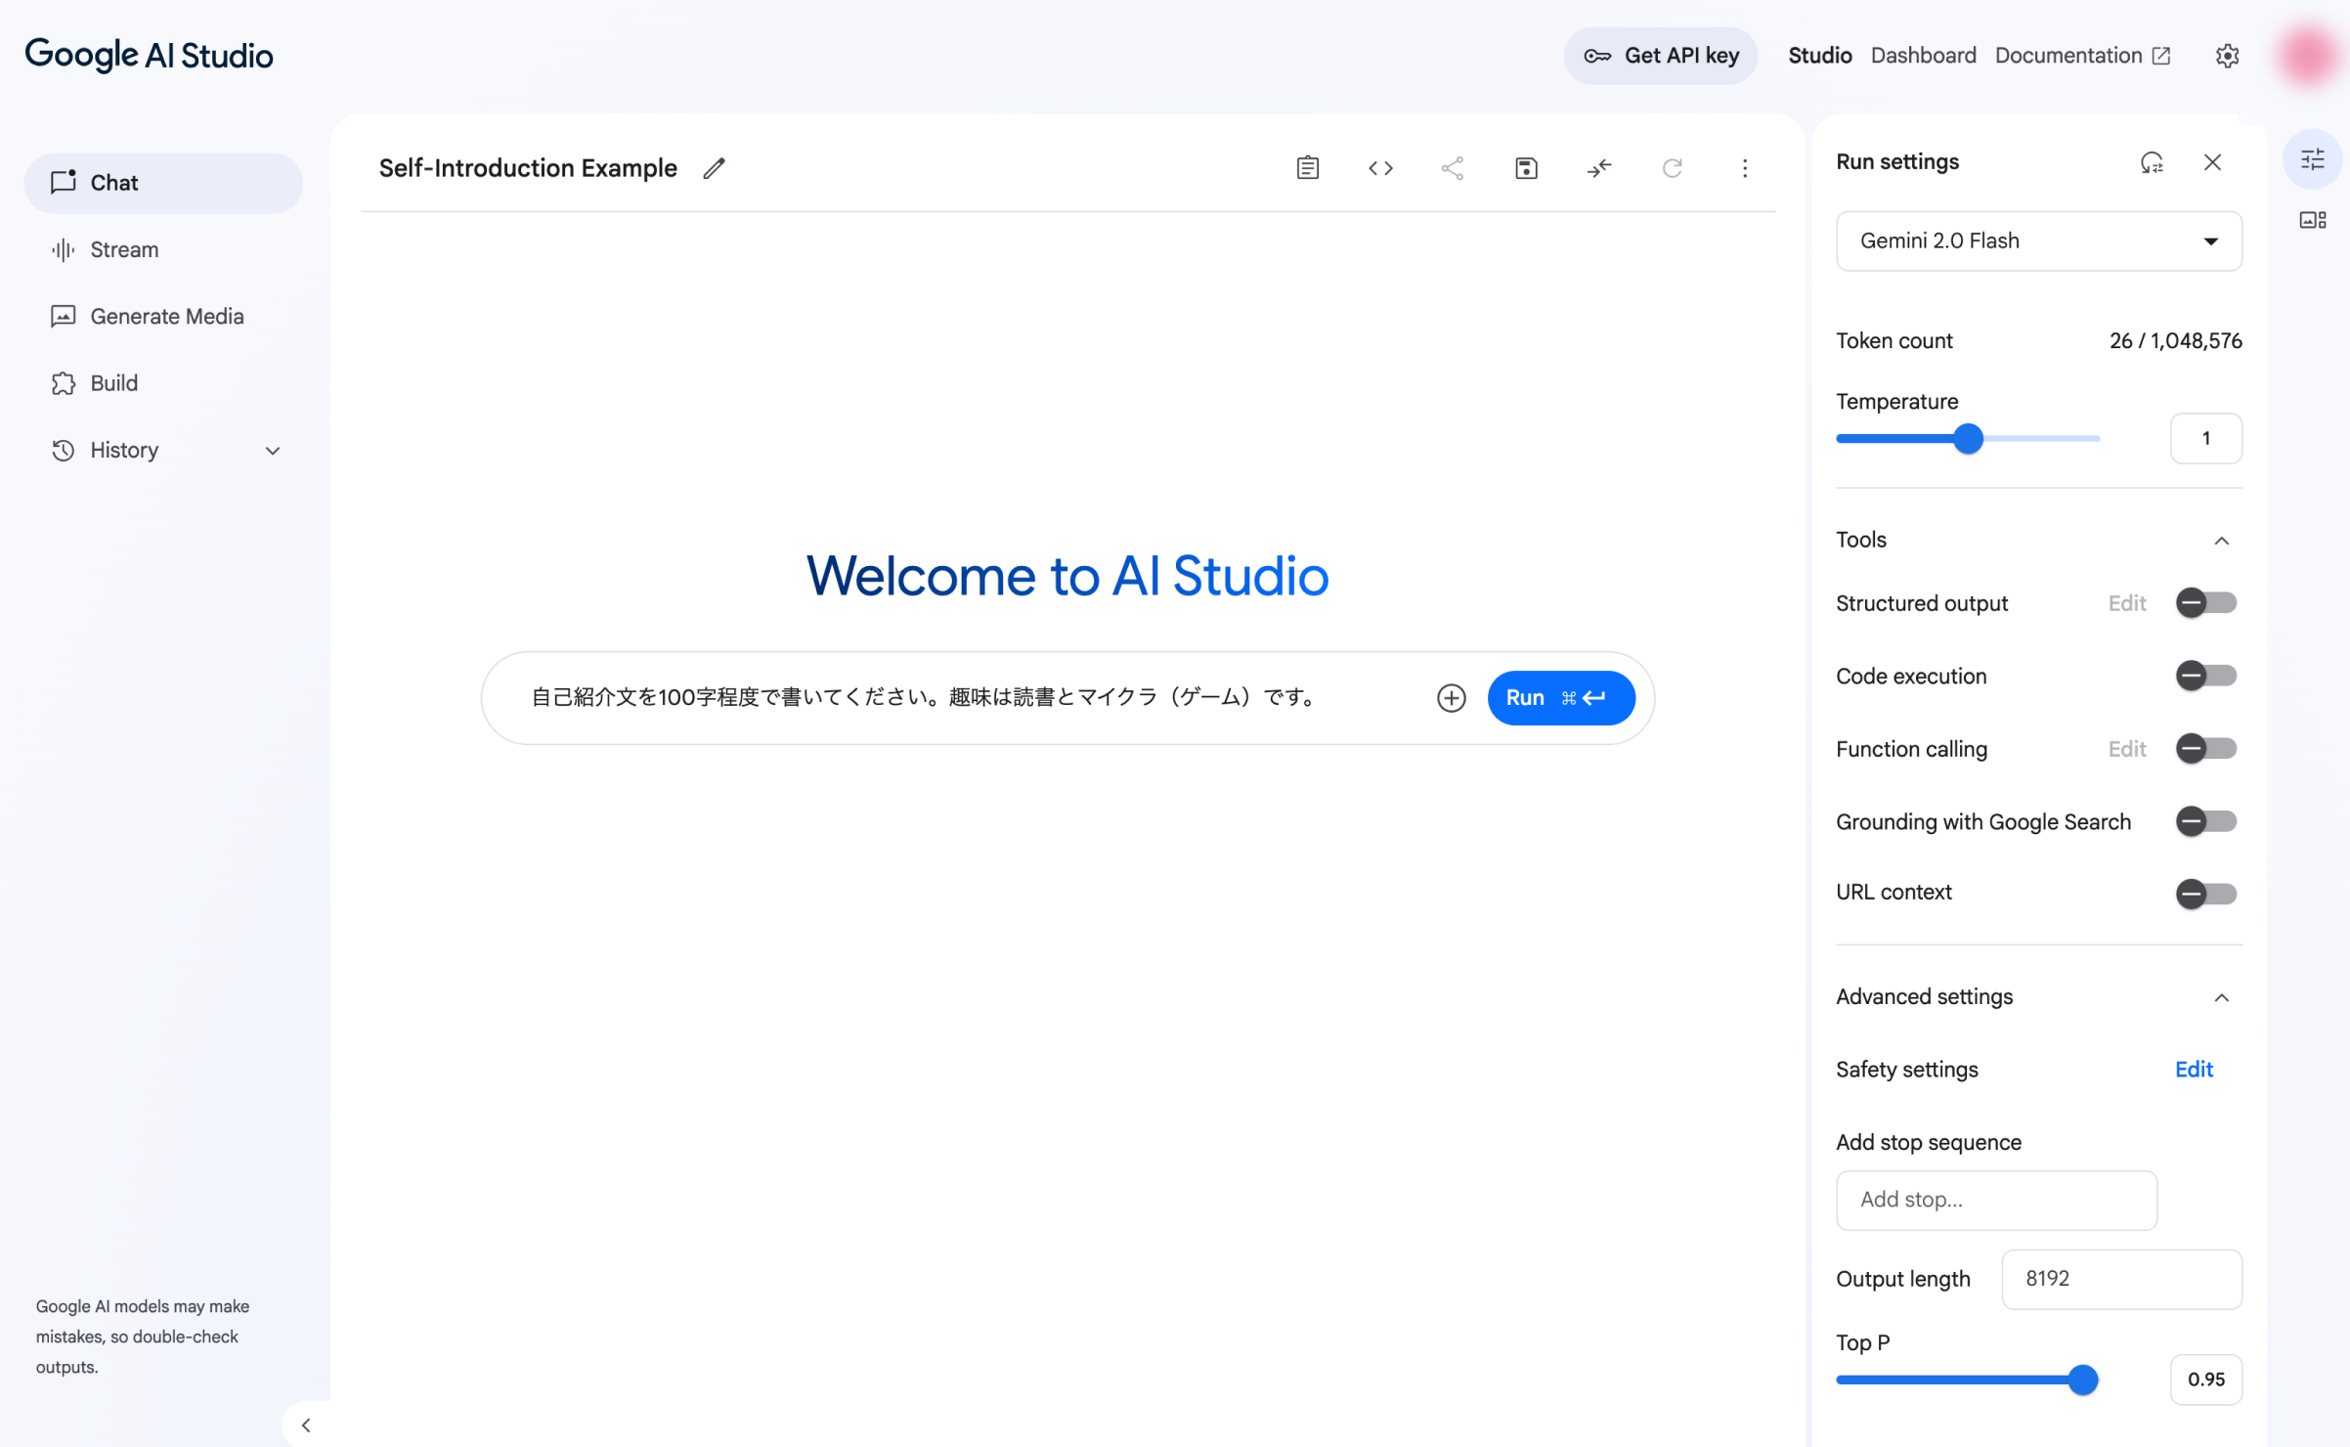Image resolution: width=2350 pixels, height=1447 pixels.
Task: Collapse the Tools section
Action: (2221, 541)
